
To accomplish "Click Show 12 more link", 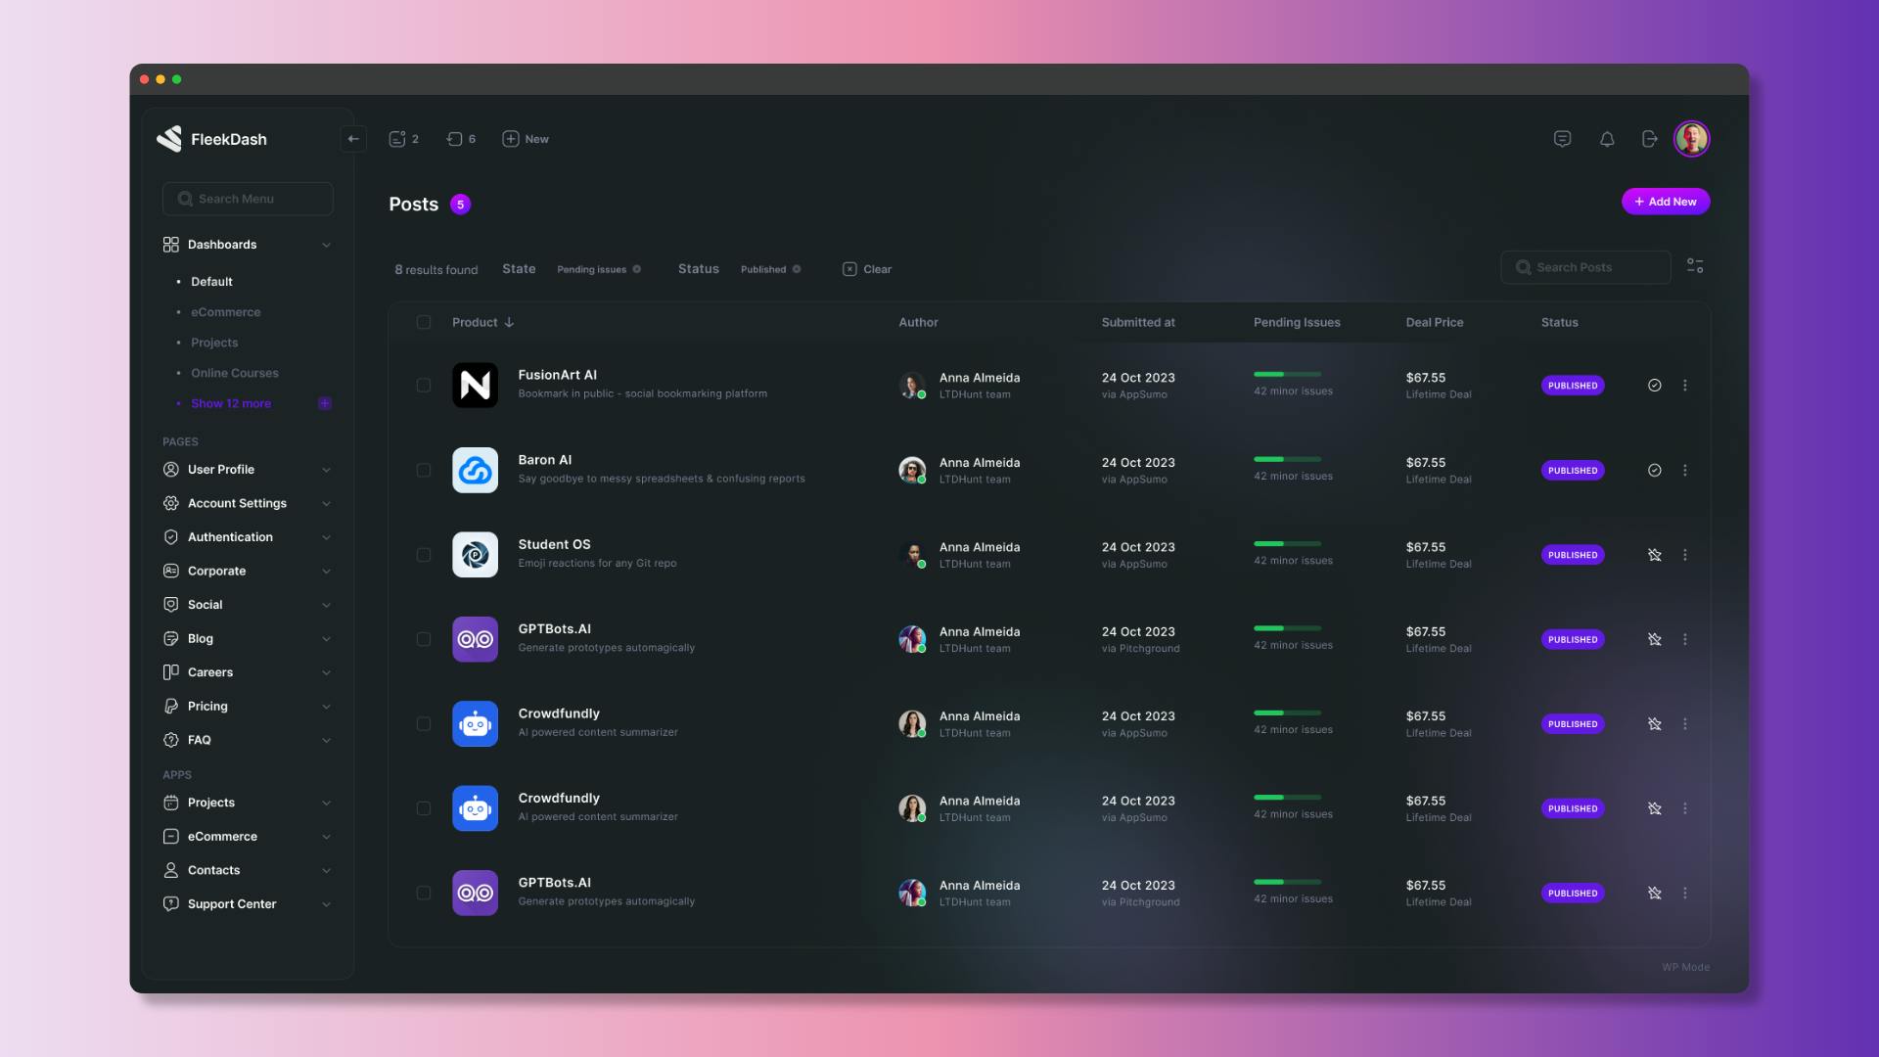I will coord(231,403).
